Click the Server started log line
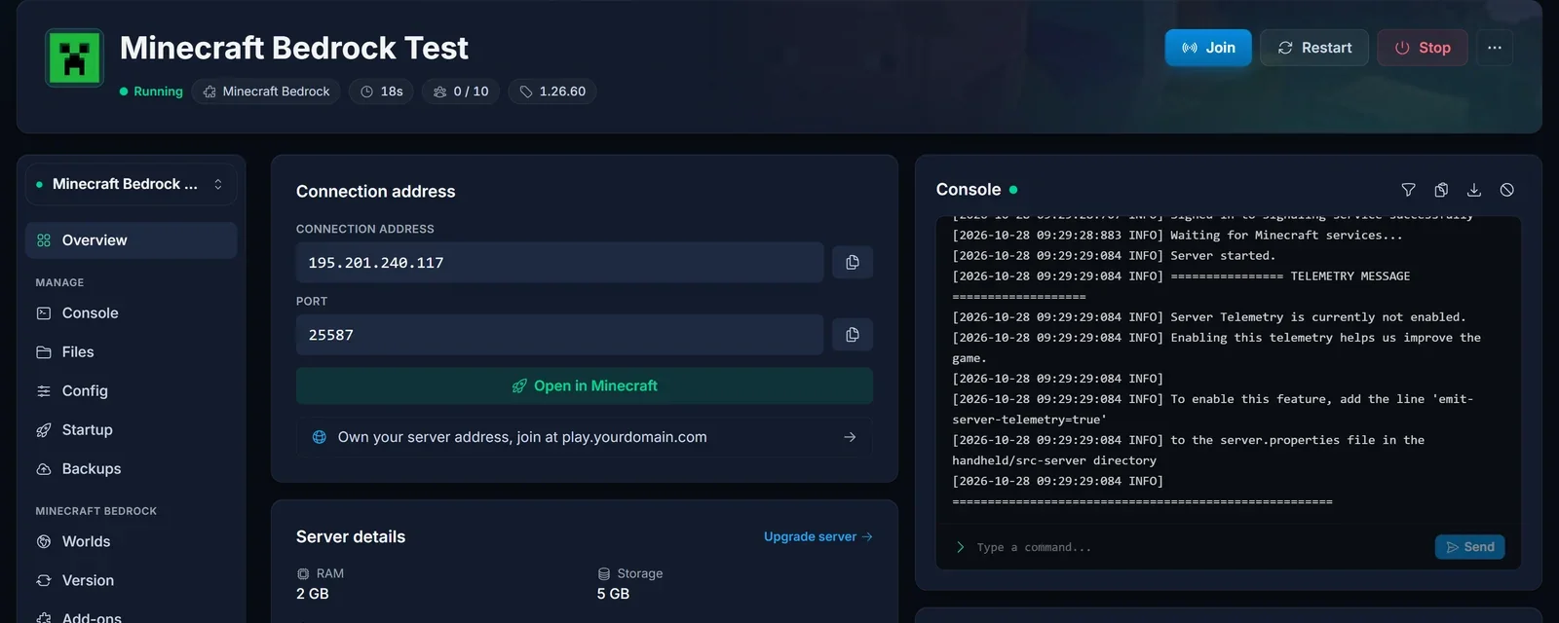This screenshot has height=623, width=1559. coord(1114,256)
